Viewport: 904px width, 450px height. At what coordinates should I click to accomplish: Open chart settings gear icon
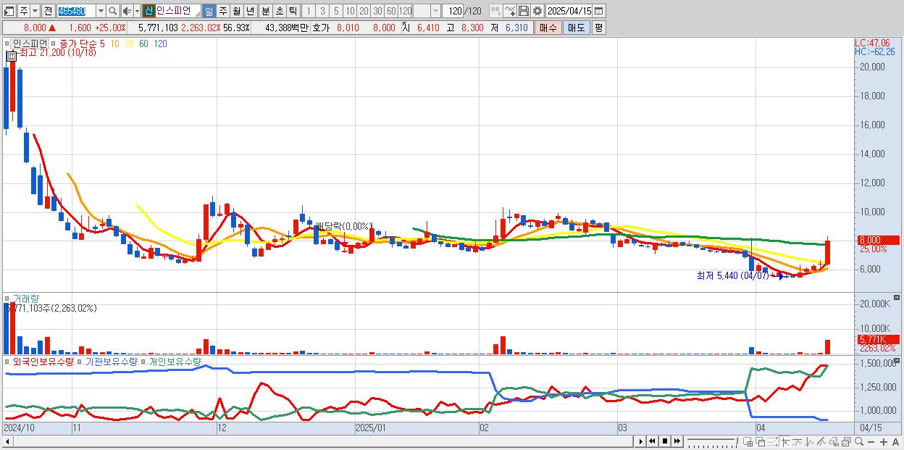[537, 11]
